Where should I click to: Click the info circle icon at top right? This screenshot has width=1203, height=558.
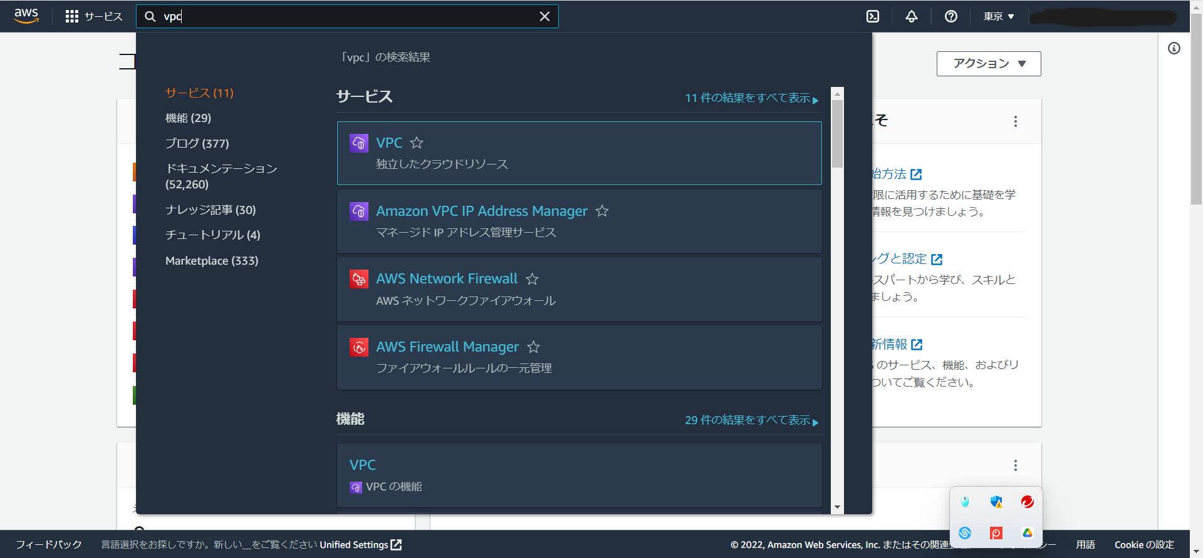[x=1174, y=48]
